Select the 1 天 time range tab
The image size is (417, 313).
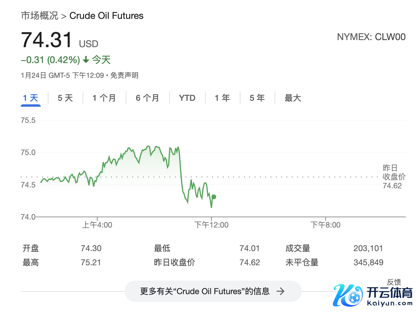(31, 98)
